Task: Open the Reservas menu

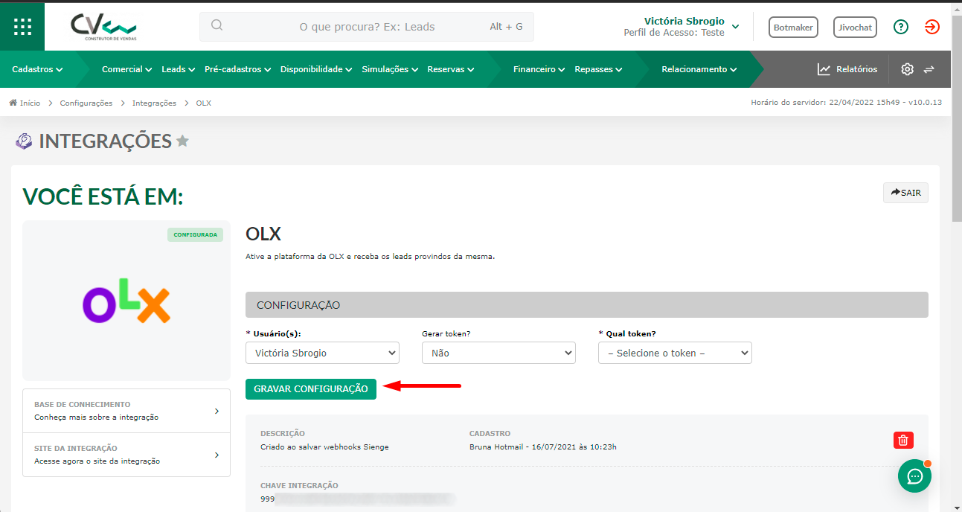Action: coord(451,69)
